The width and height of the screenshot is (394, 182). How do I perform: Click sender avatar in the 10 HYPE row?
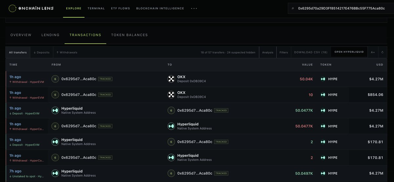(x=55, y=95)
